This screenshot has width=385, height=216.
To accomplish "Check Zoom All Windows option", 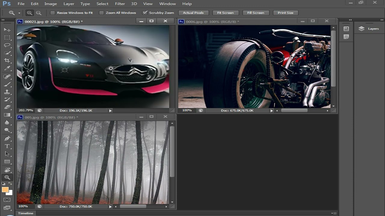I will pos(101,13).
